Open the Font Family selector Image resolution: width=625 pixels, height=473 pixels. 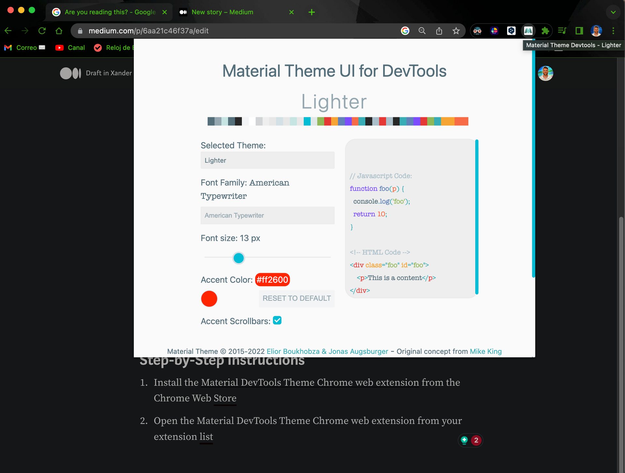(267, 215)
